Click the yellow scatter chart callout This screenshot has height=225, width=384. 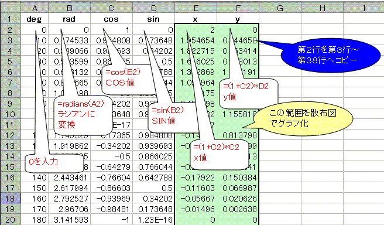(303, 118)
